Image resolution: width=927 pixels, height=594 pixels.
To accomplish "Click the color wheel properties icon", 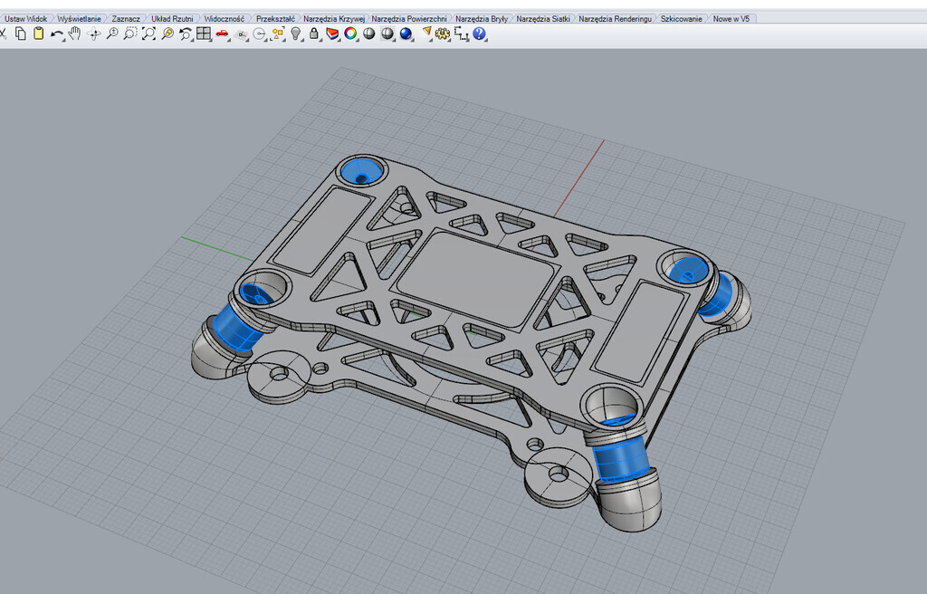I will pyautogui.click(x=350, y=34).
